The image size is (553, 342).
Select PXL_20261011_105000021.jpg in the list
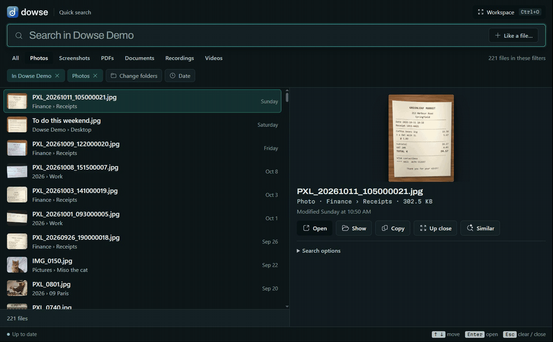pyautogui.click(x=142, y=101)
